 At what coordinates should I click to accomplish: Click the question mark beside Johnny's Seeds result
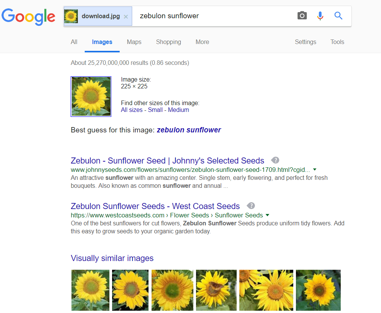(x=275, y=160)
